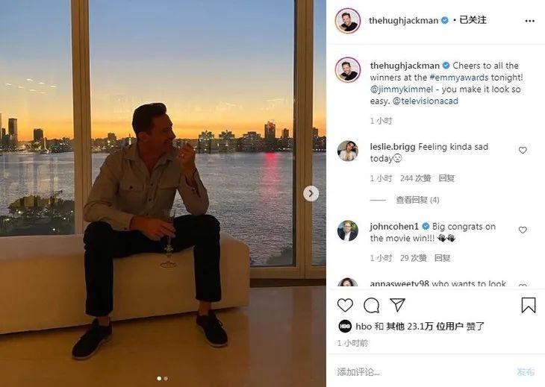Expand the 4 replies under leslie.brigg
The width and height of the screenshot is (545, 387).
pyautogui.click(x=417, y=200)
